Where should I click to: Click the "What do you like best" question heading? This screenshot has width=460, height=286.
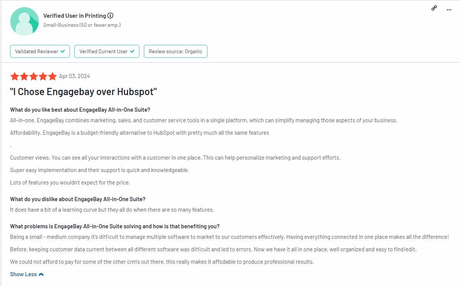[x=80, y=110]
